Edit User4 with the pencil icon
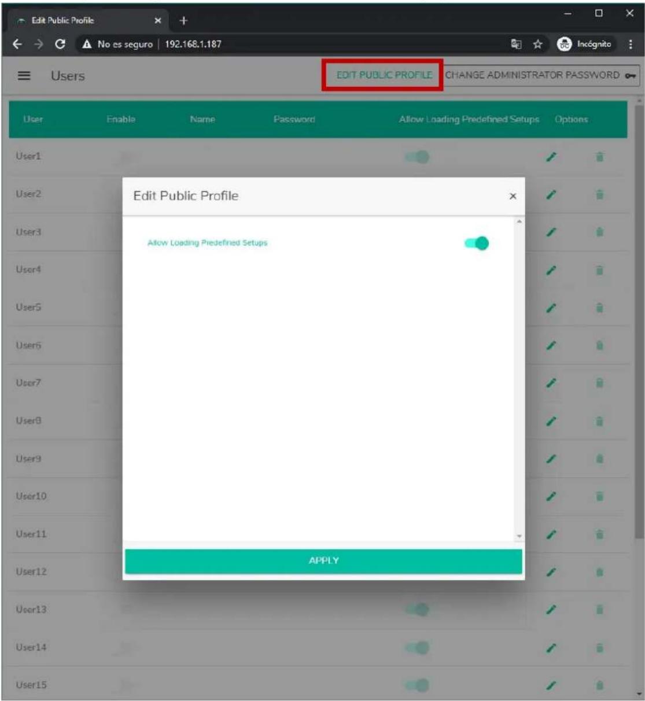This screenshot has width=645, height=701. 552,270
